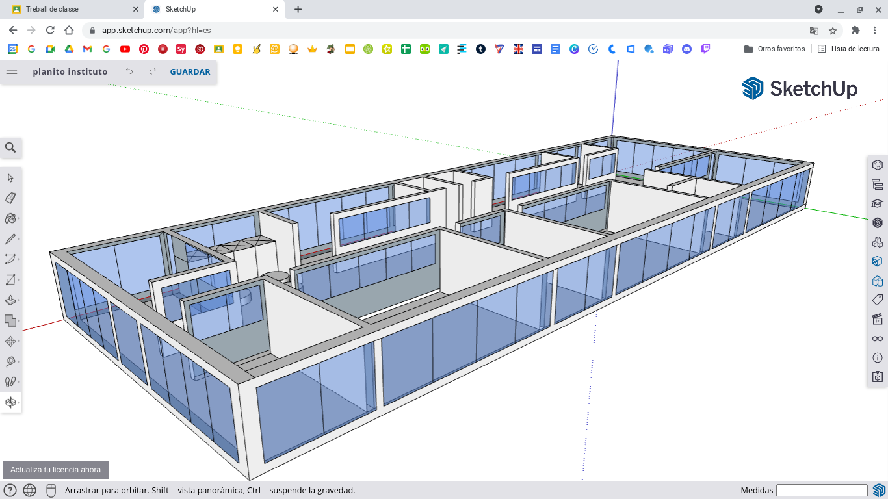Select the Move tool with four arrows
Image resolution: width=888 pixels, height=499 pixels.
pos(10,341)
